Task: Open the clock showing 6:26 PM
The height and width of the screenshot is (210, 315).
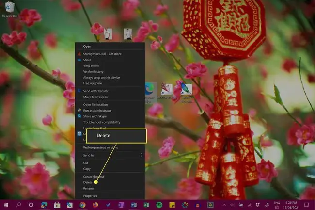Action: (x=291, y=205)
